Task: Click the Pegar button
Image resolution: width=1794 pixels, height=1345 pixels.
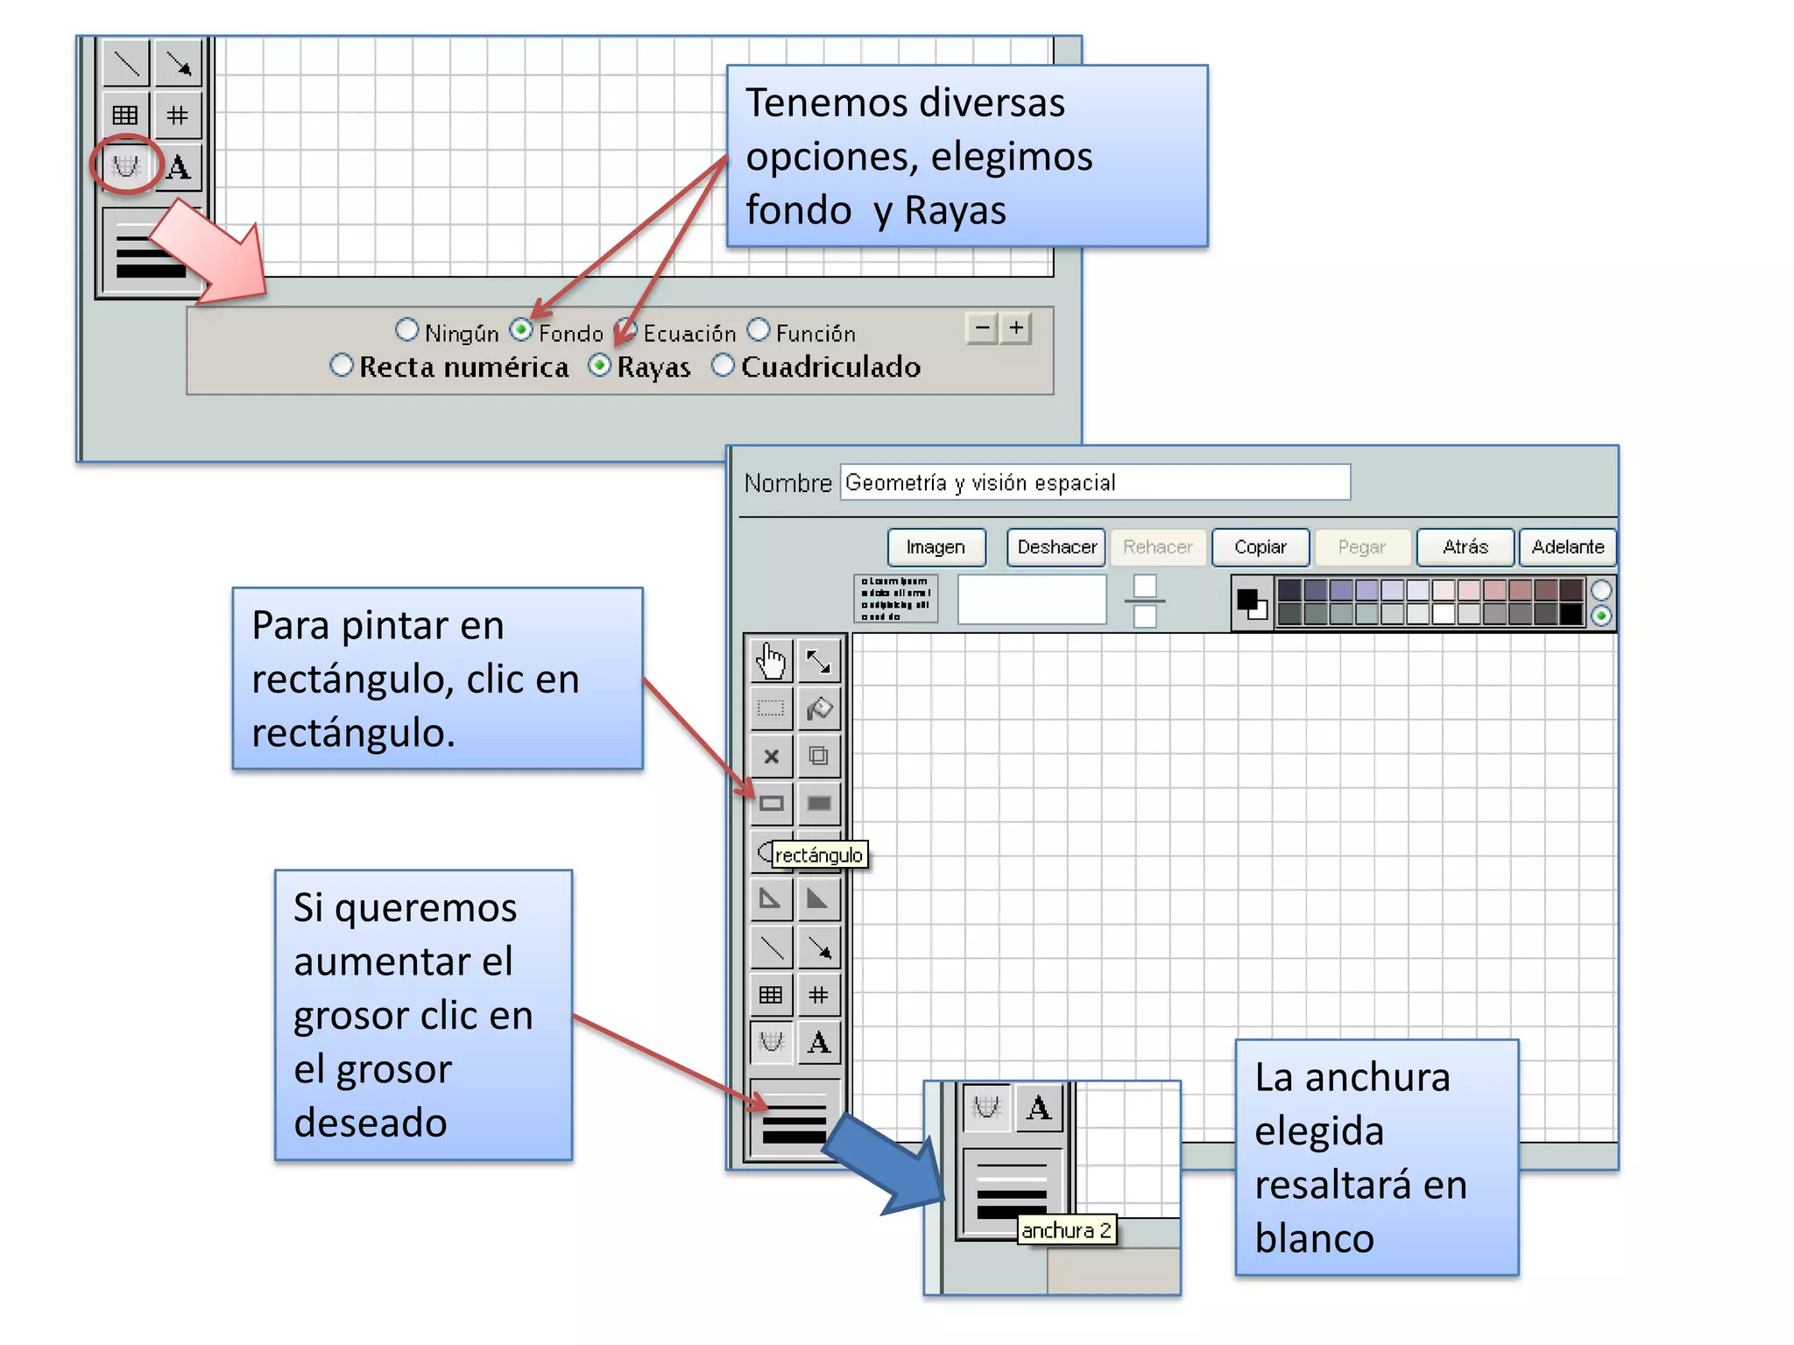Action: click(x=1362, y=547)
